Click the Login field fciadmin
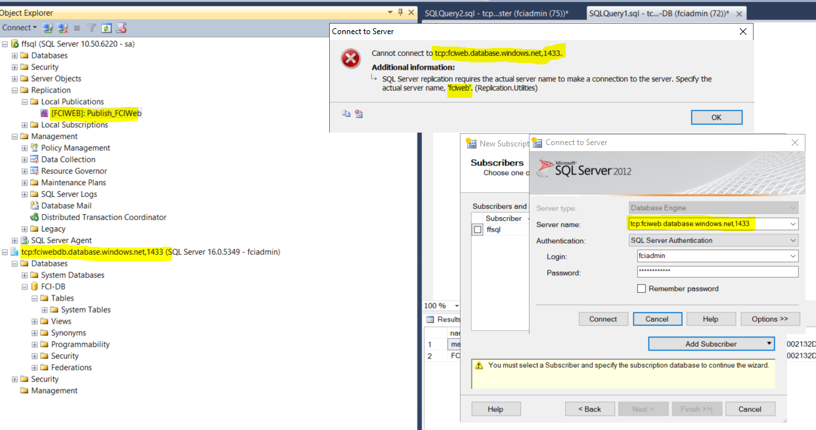816x430 pixels. 718,256
